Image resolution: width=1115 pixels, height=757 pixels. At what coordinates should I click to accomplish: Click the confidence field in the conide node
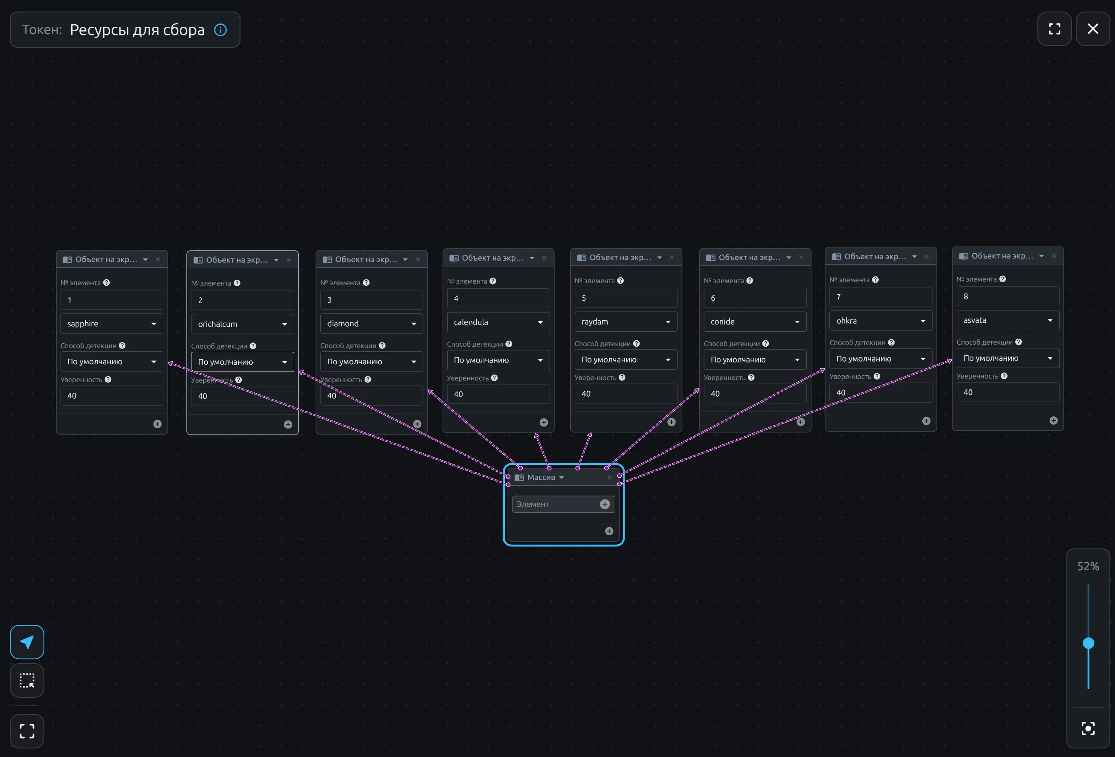[x=755, y=394]
